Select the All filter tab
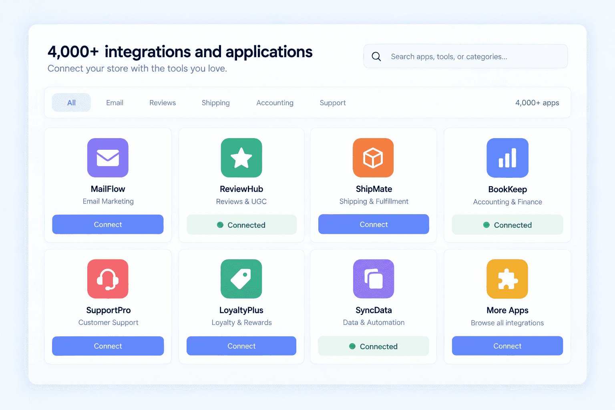 [x=71, y=102]
